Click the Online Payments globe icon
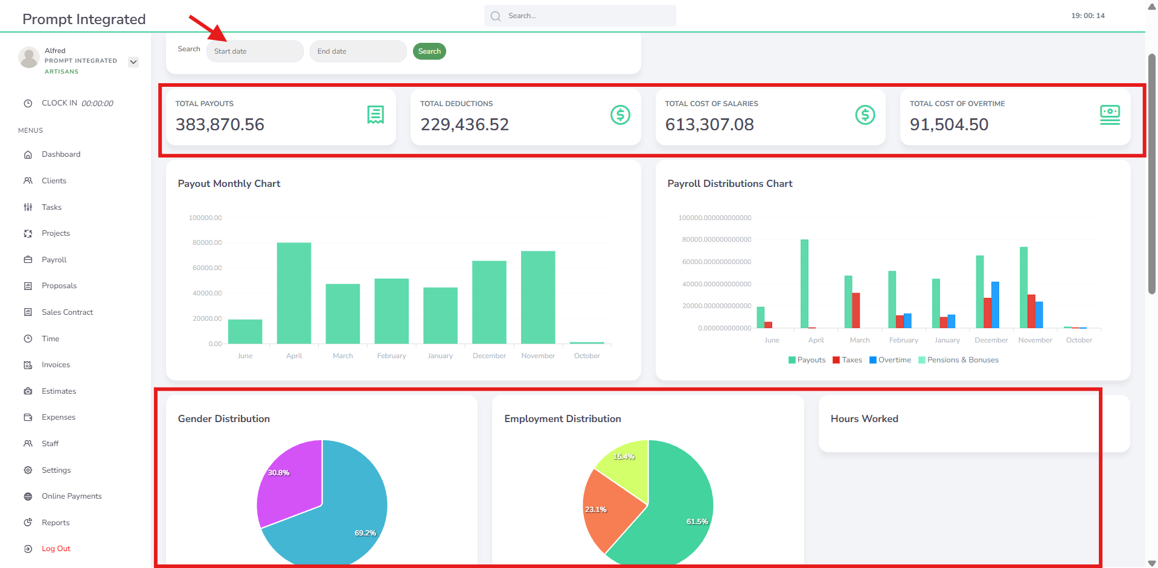 [28, 496]
